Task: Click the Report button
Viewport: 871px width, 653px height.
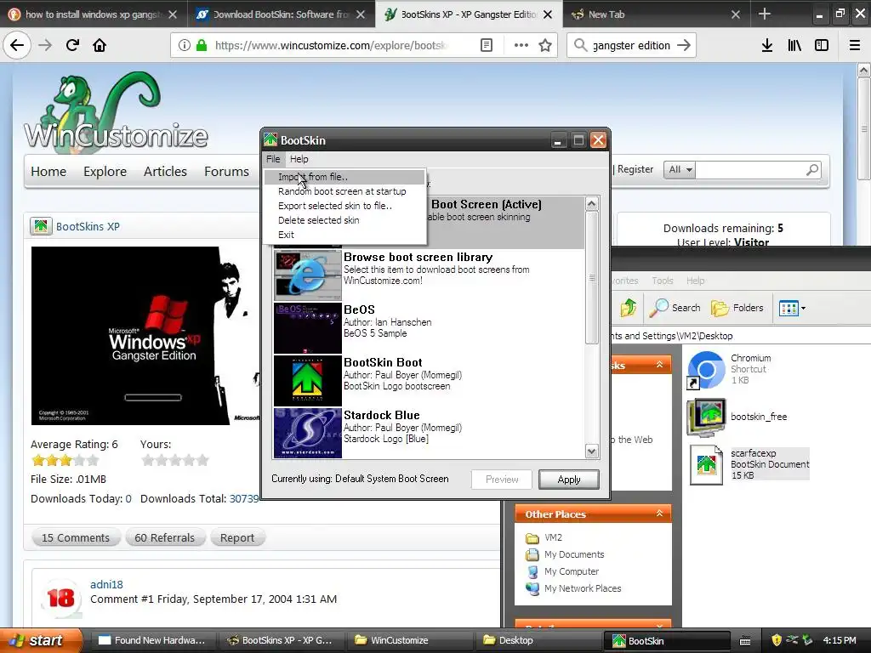Action: 237,537
